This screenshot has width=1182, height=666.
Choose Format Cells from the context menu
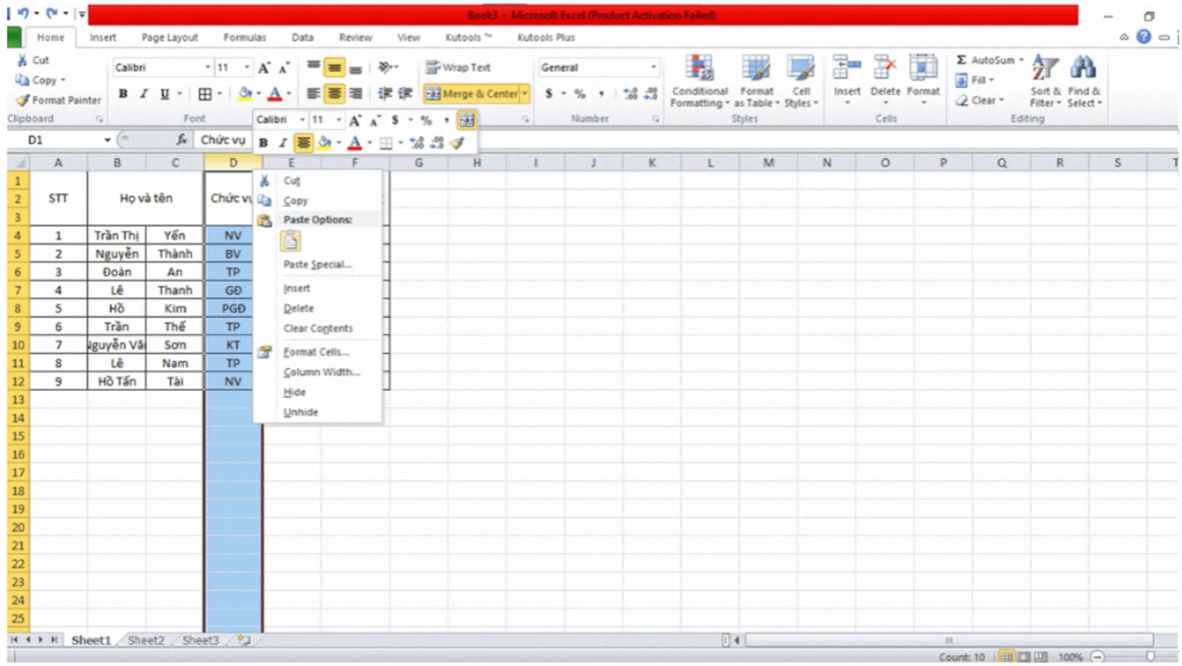318,352
